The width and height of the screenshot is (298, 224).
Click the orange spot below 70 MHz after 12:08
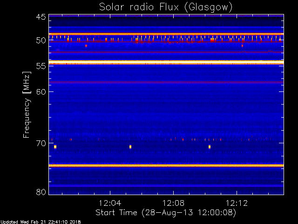pos(210,147)
